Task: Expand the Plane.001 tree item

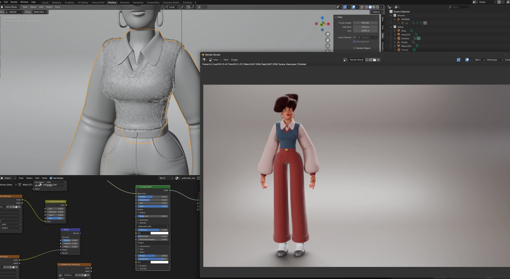Action: (x=395, y=46)
